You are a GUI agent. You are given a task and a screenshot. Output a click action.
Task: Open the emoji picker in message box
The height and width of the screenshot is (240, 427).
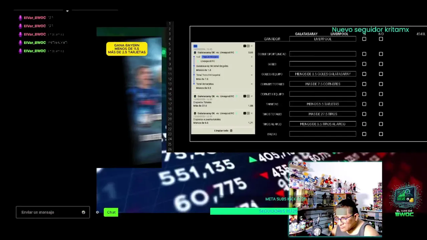click(x=83, y=212)
